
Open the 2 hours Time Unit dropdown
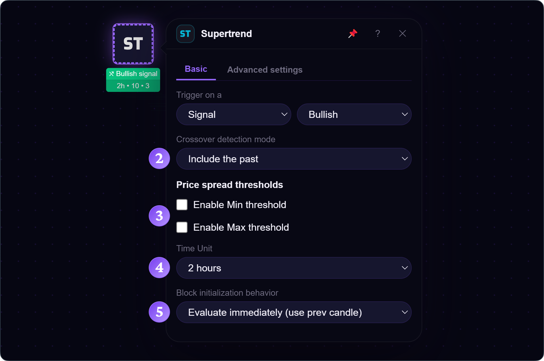coord(294,268)
